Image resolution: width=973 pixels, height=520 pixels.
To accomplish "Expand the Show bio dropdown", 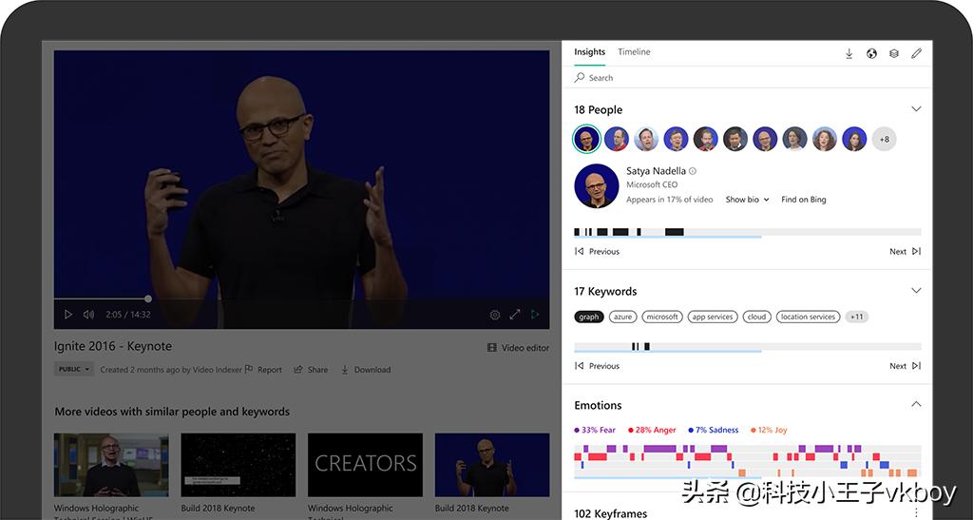I will pyautogui.click(x=747, y=200).
